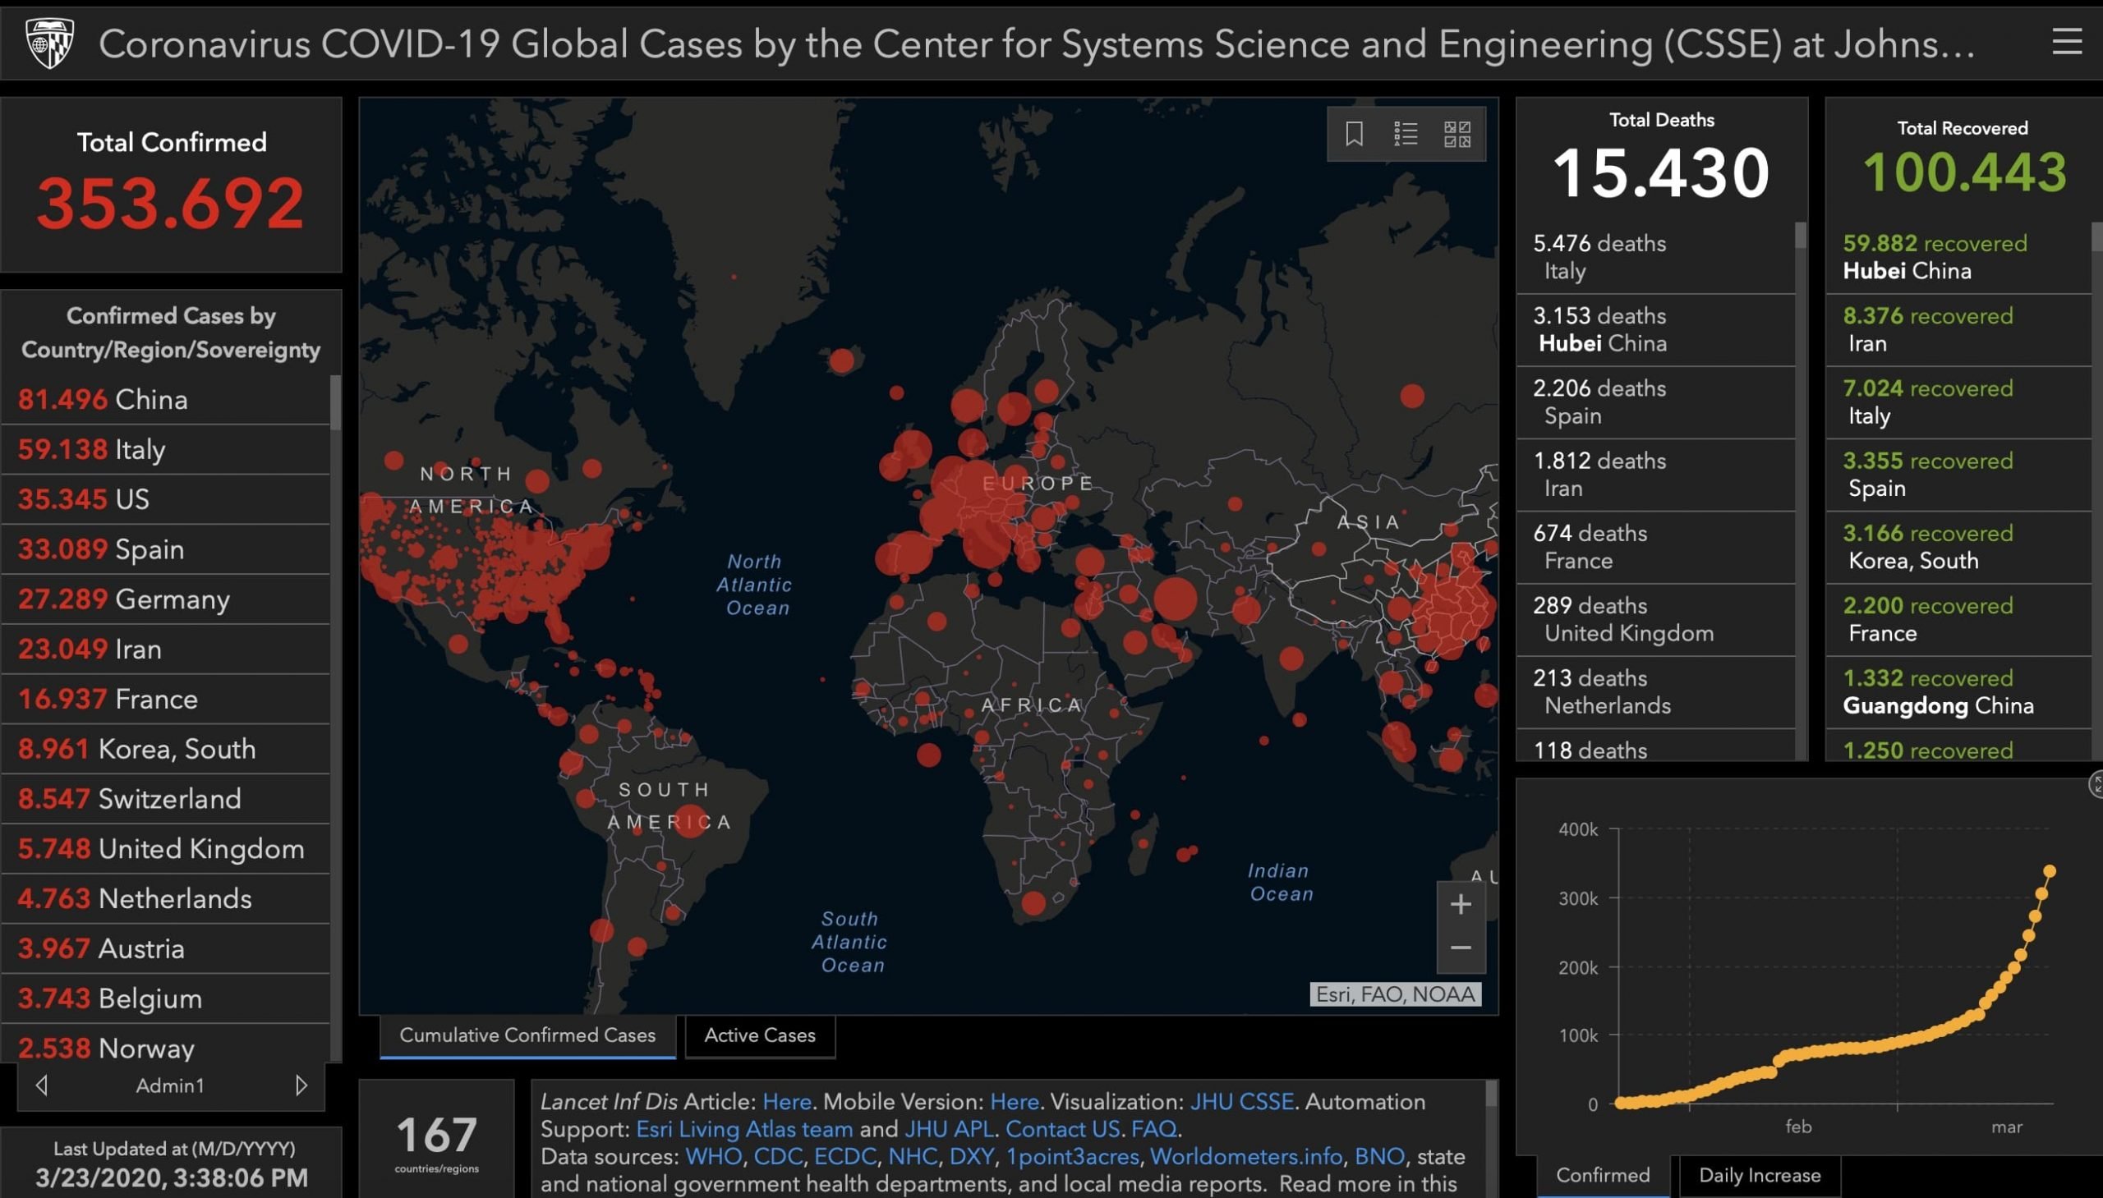This screenshot has height=1198, width=2103.
Task: Select '5.748 United Kingdom' row
Action: click(165, 848)
